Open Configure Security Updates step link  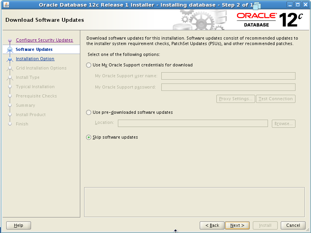[x=45, y=40]
